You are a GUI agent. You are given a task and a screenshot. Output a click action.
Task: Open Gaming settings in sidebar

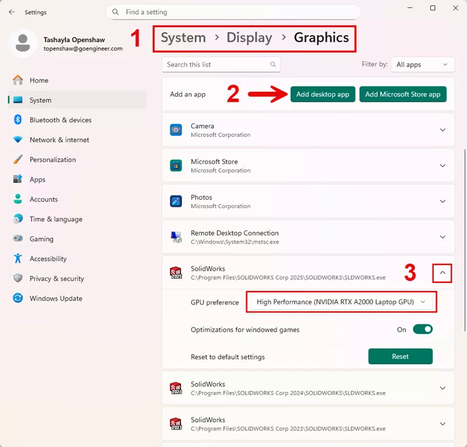click(x=77, y=239)
